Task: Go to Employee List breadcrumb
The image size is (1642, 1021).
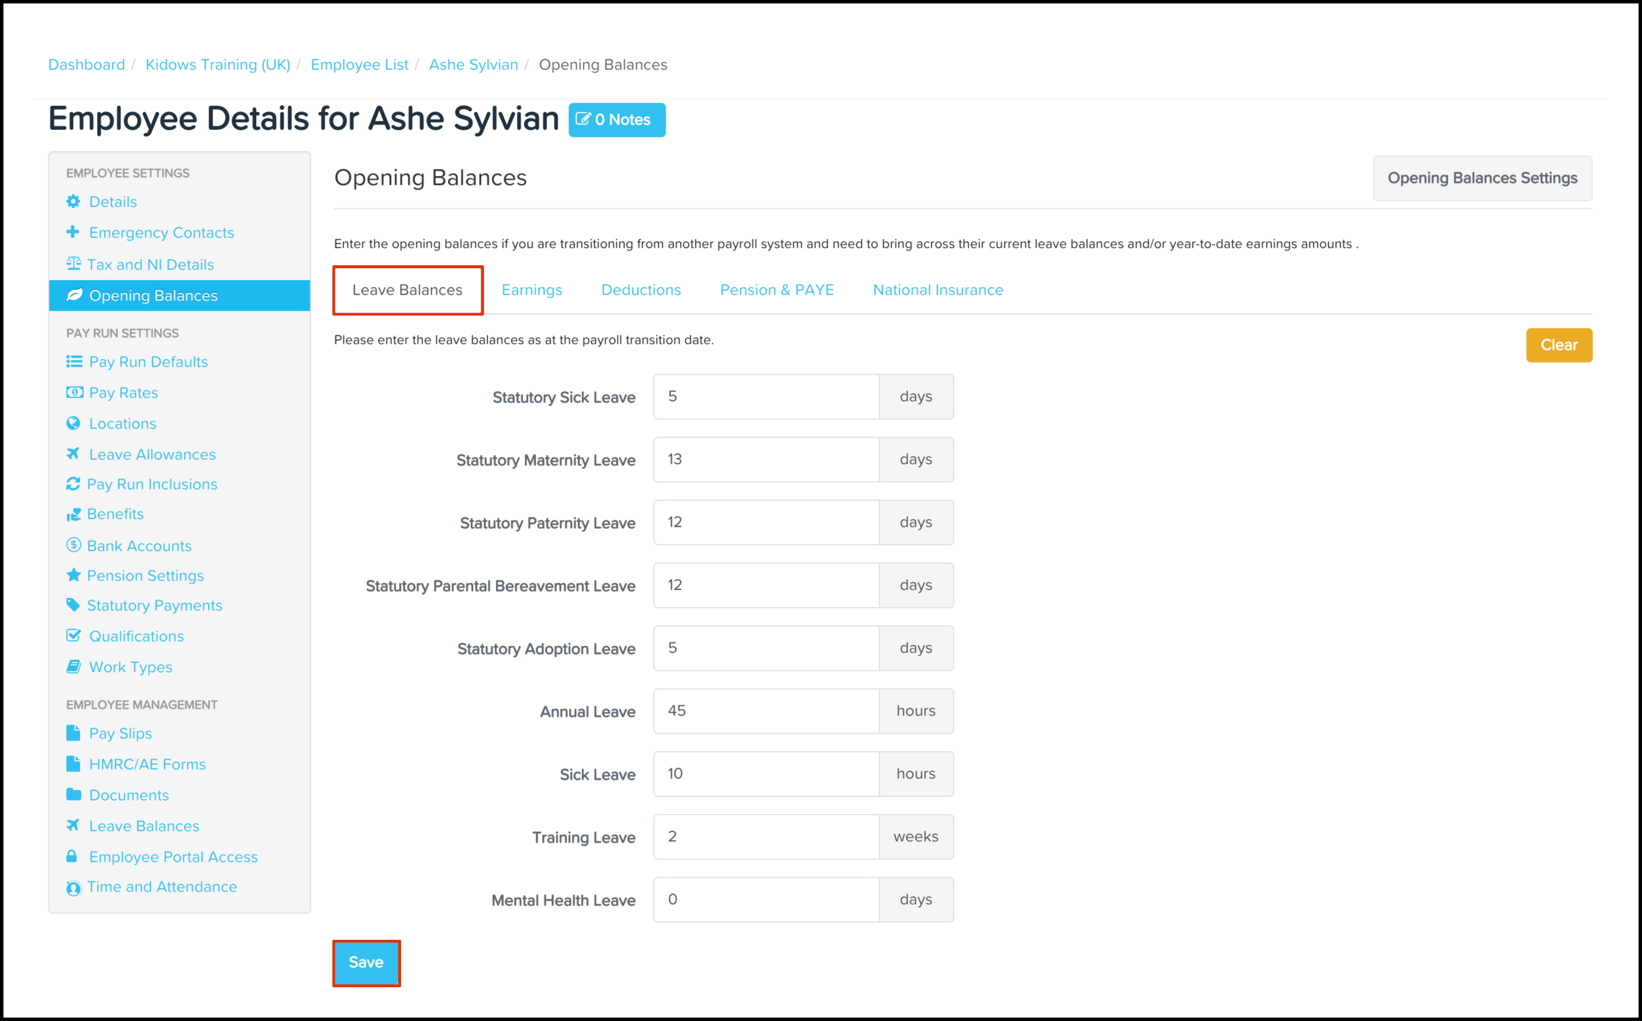Action: point(359,65)
